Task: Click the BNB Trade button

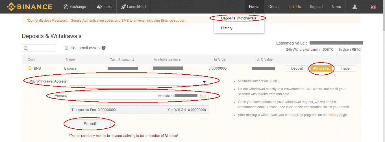Action: click(345, 68)
